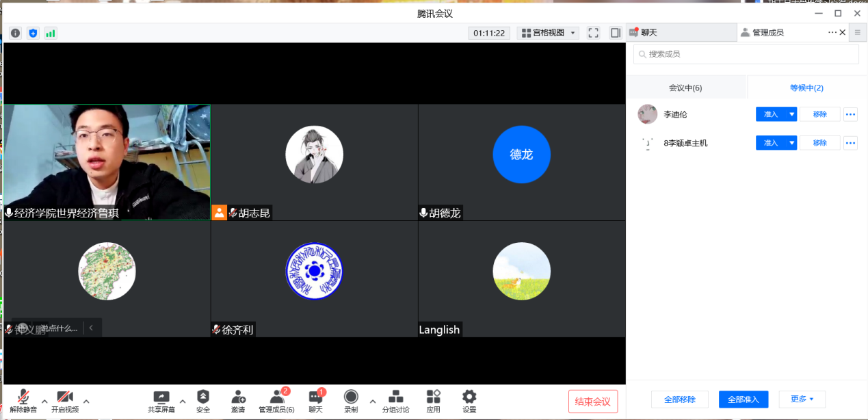Open the 更多 dropdown at panel bottom
The image size is (868, 420).
[802, 399]
